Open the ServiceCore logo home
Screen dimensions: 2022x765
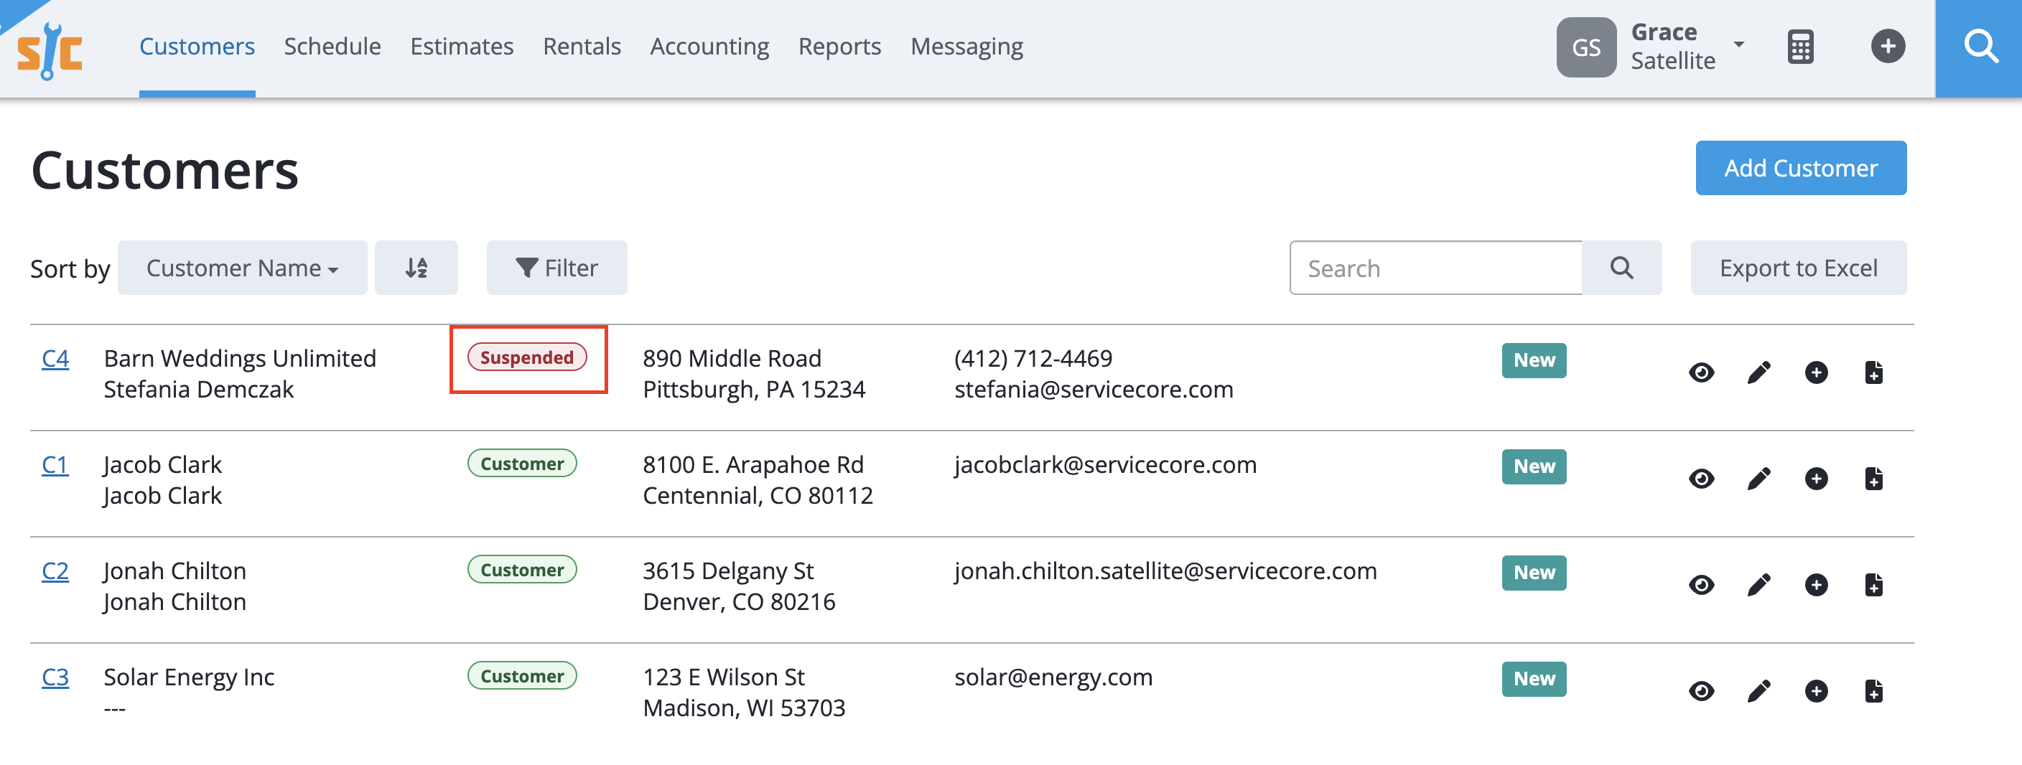click(50, 50)
